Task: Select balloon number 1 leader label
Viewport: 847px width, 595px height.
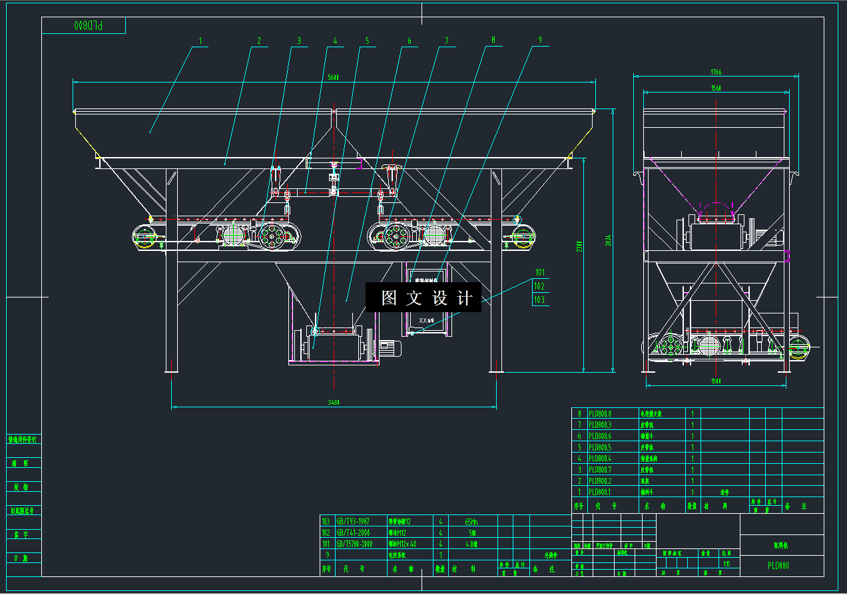Action: tap(200, 41)
